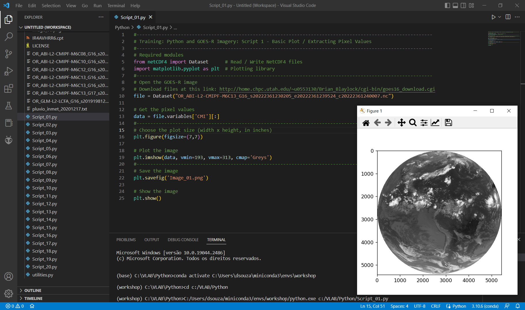The image size is (525, 310).
Task: Open the Terminal menu
Action: (116, 5)
